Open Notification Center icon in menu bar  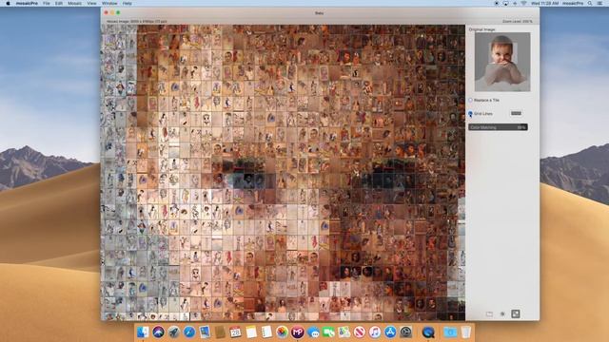coord(600,3)
